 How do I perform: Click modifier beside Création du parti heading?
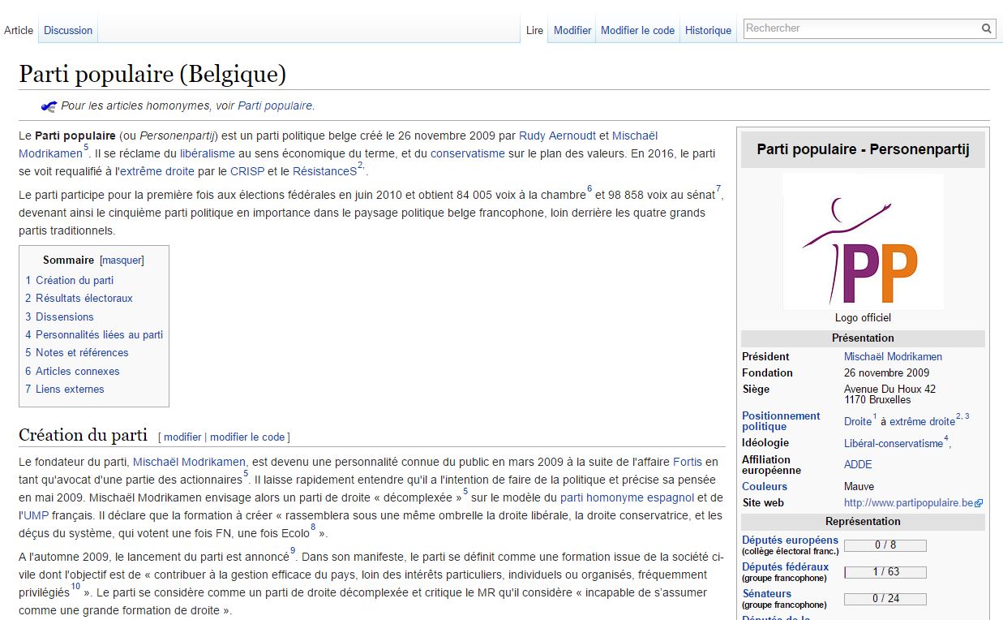pos(182,437)
